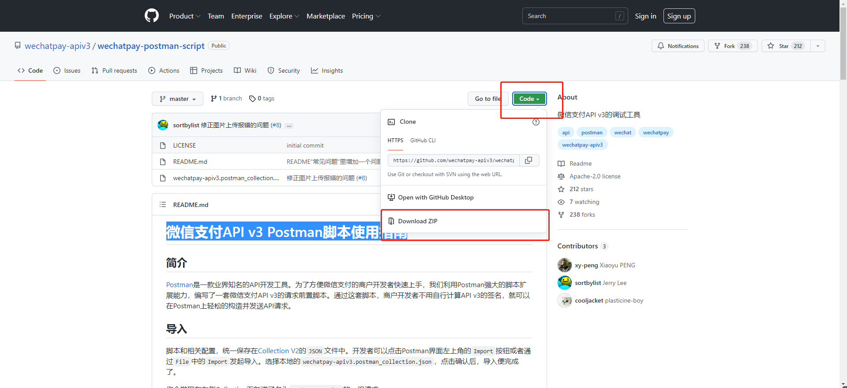
Task: Open the star lists dropdown arrow
Action: coord(817,46)
